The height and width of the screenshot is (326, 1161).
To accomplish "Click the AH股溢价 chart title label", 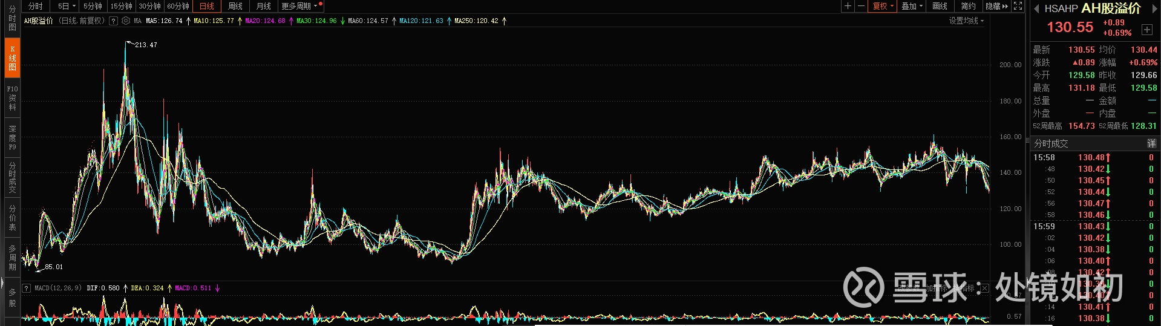I will (39, 21).
